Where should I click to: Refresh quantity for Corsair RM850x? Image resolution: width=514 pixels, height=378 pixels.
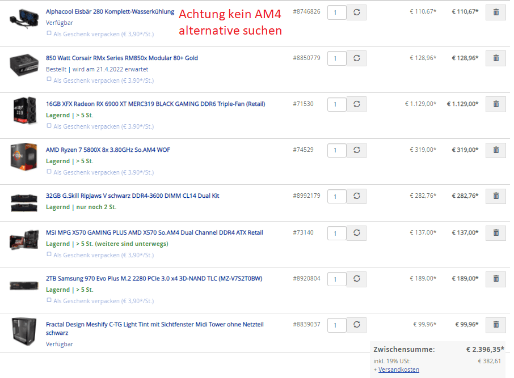coord(356,58)
